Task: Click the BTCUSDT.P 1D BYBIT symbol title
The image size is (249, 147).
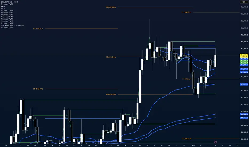Action: pos(10,2)
